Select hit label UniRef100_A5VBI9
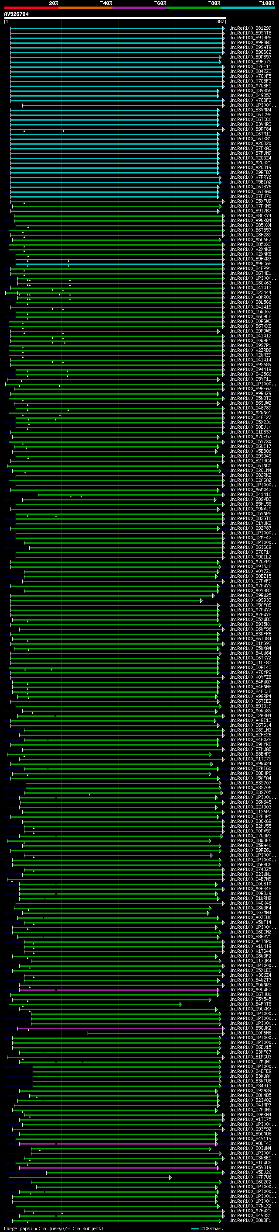The image size is (279, 1232). tap(250, 1167)
